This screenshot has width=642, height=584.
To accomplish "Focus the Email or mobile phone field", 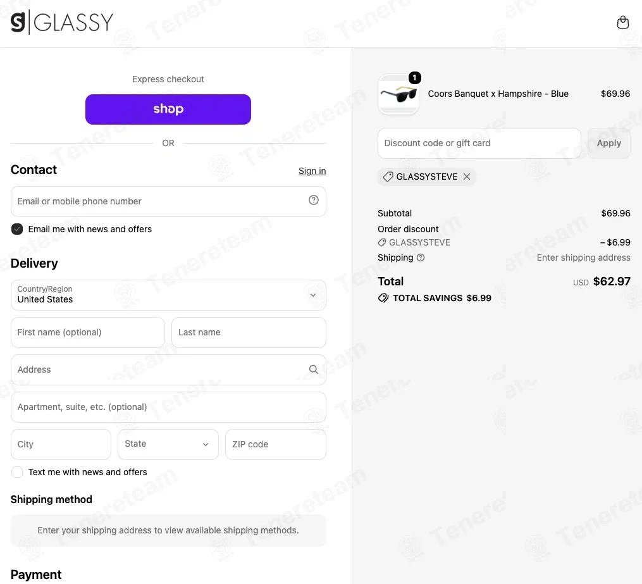I will tap(168, 201).
